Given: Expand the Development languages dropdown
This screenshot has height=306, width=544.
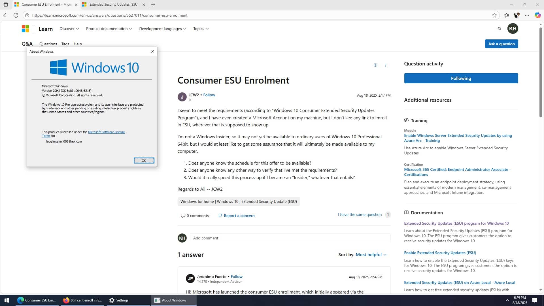Looking at the screenshot, I should pos(163,29).
